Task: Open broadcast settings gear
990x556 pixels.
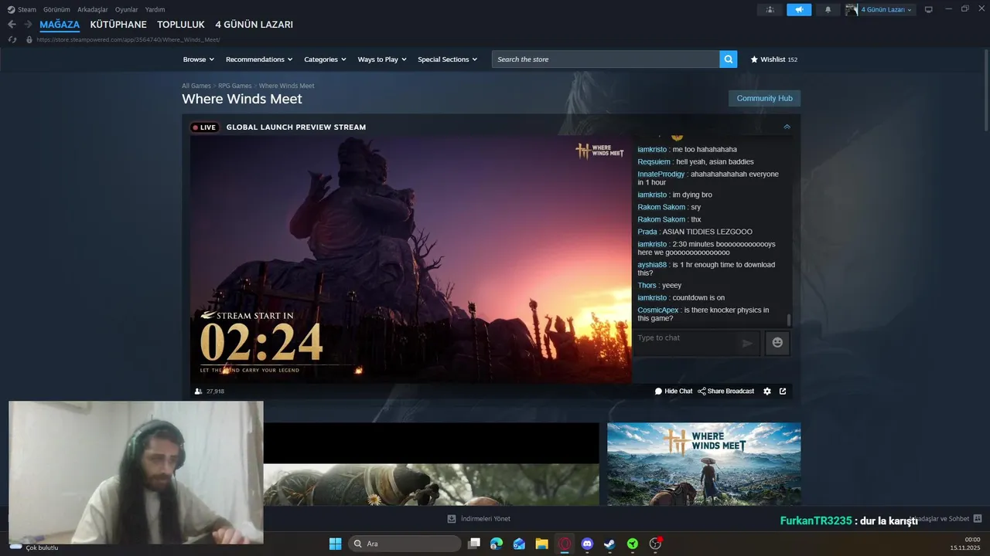Action: [x=767, y=392]
